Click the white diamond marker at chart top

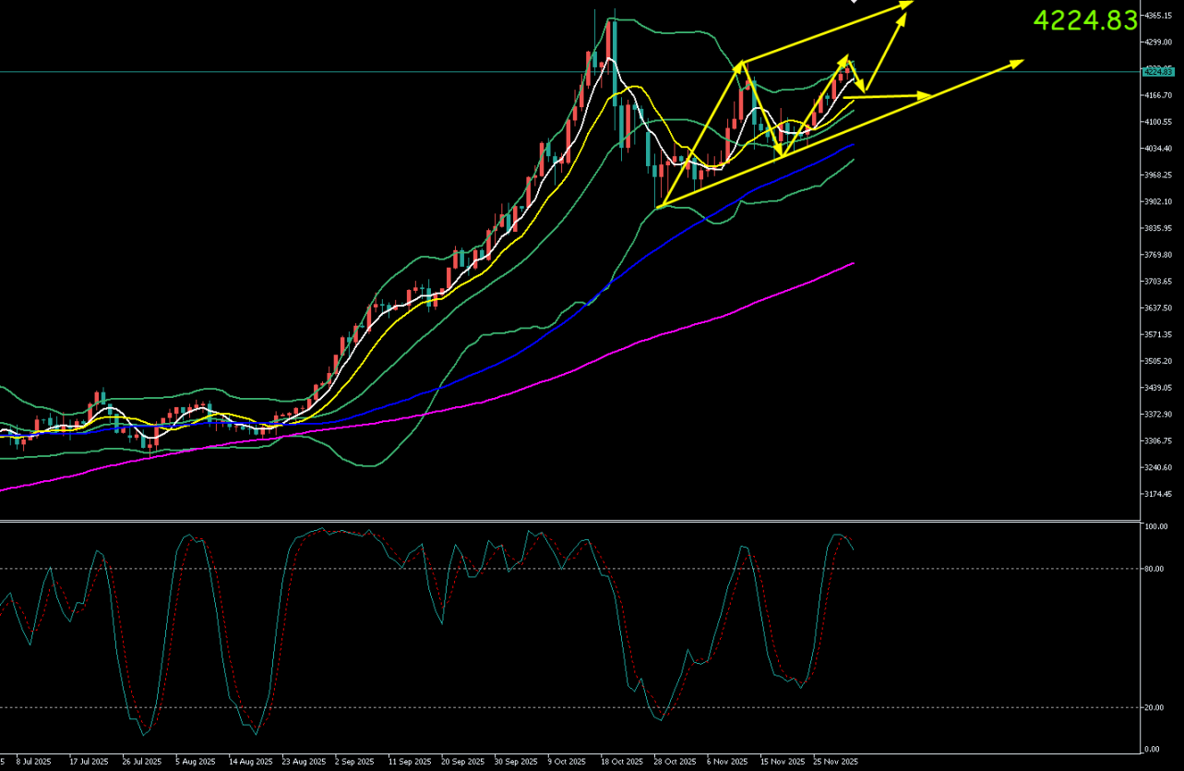click(854, 2)
